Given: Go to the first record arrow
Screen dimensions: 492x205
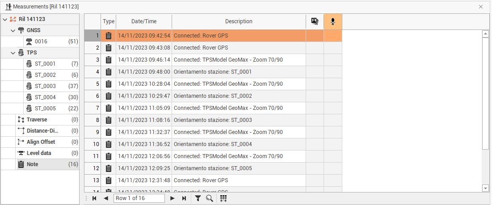Looking at the screenshot, I should point(94,198).
